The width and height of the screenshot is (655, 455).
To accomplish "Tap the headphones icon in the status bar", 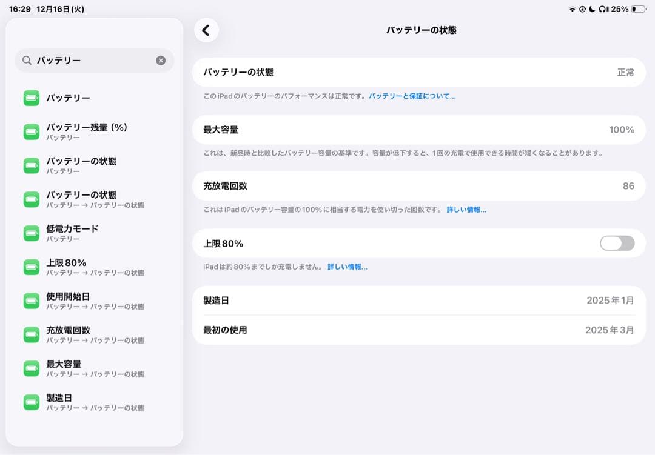I will 602,9.
